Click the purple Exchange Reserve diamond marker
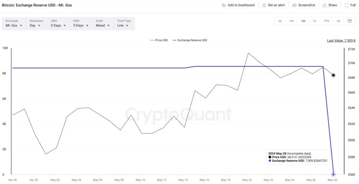 coord(333,175)
